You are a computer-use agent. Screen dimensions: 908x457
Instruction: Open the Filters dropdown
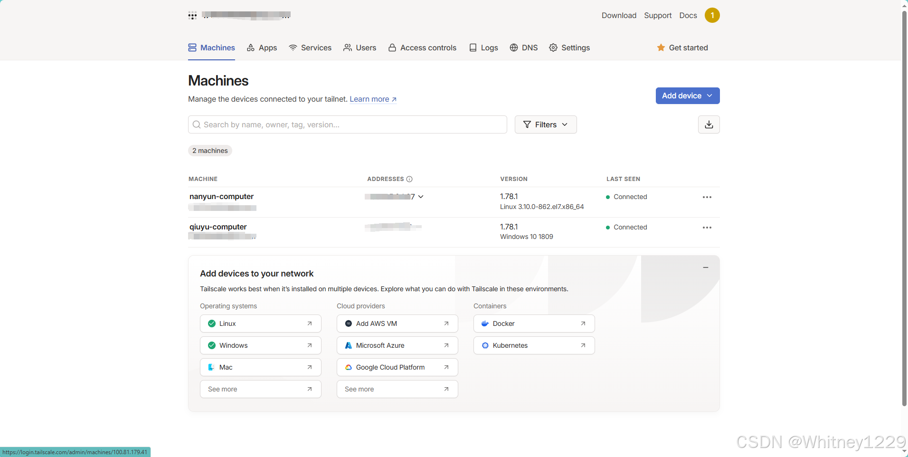(546, 124)
